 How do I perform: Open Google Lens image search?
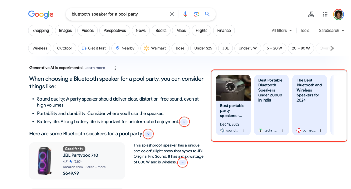click(x=196, y=14)
